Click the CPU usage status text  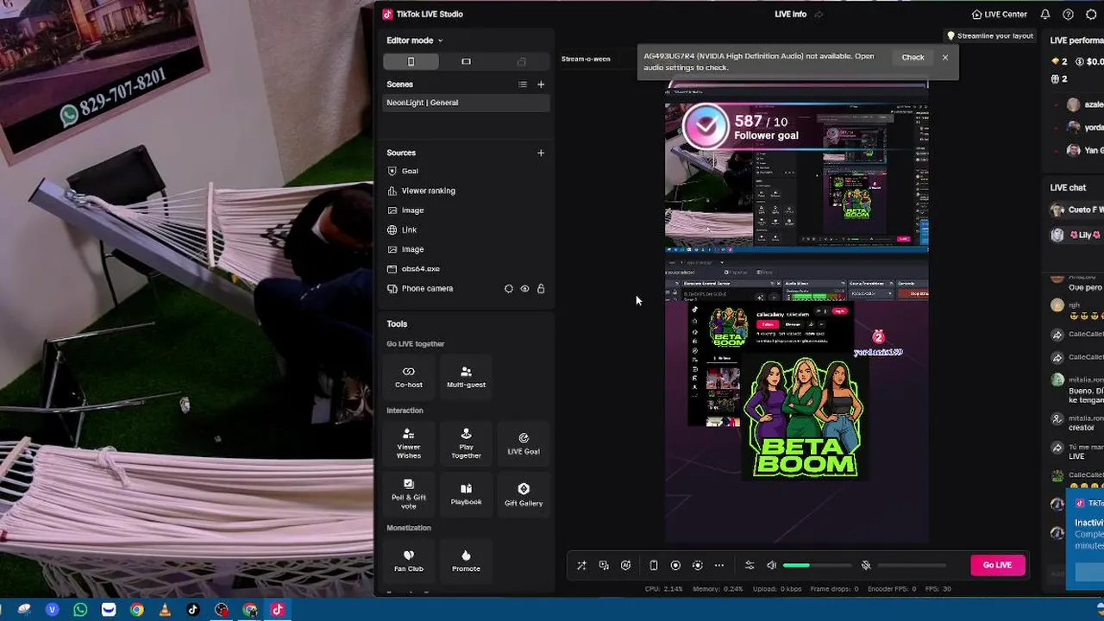pyautogui.click(x=664, y=589)
